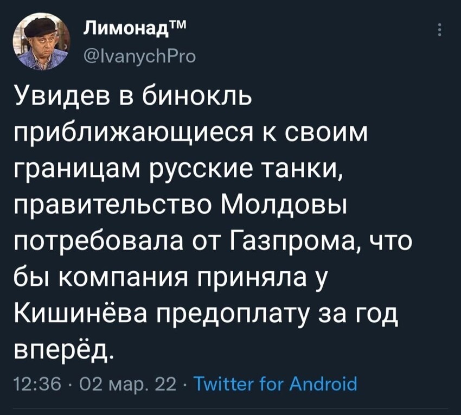Open the Twitter for Android source link
Viewport: 461px width, 415px height.
[x=276, y=384]
